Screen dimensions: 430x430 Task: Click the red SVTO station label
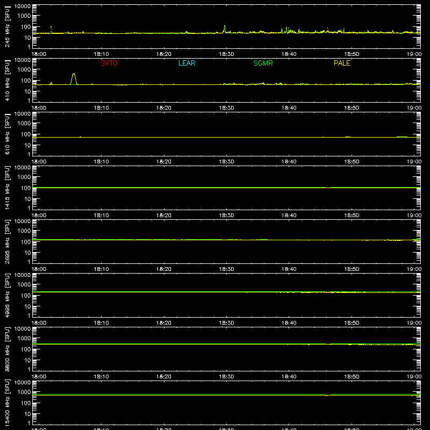tap(109, 63)
